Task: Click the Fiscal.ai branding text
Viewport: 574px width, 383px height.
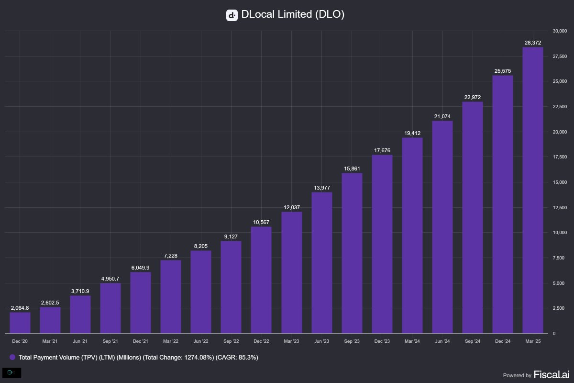Action: [551, 374]
